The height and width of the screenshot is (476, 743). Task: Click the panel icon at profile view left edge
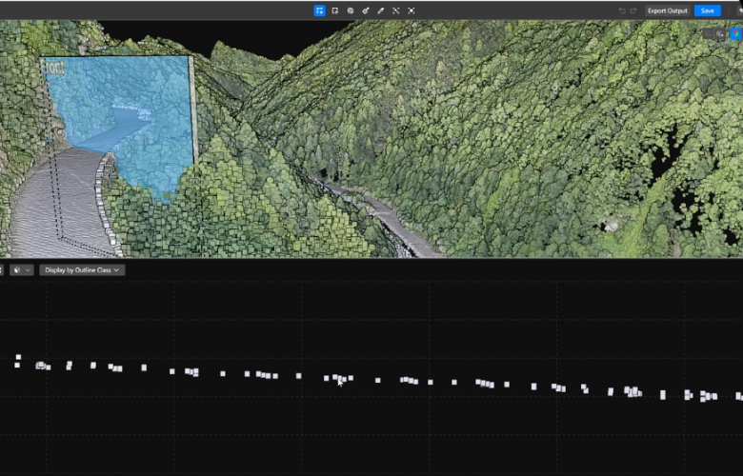pos(2,270)
